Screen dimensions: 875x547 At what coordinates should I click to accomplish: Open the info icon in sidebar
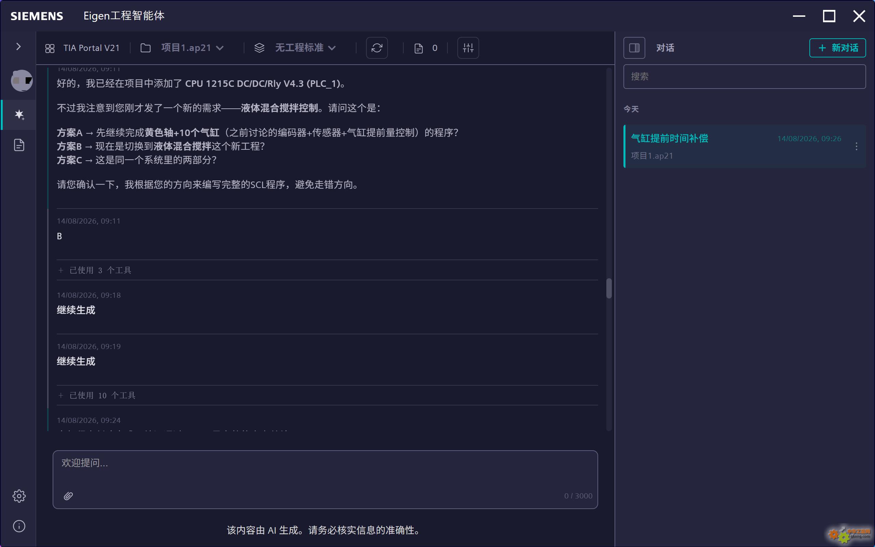click(19, 526)
